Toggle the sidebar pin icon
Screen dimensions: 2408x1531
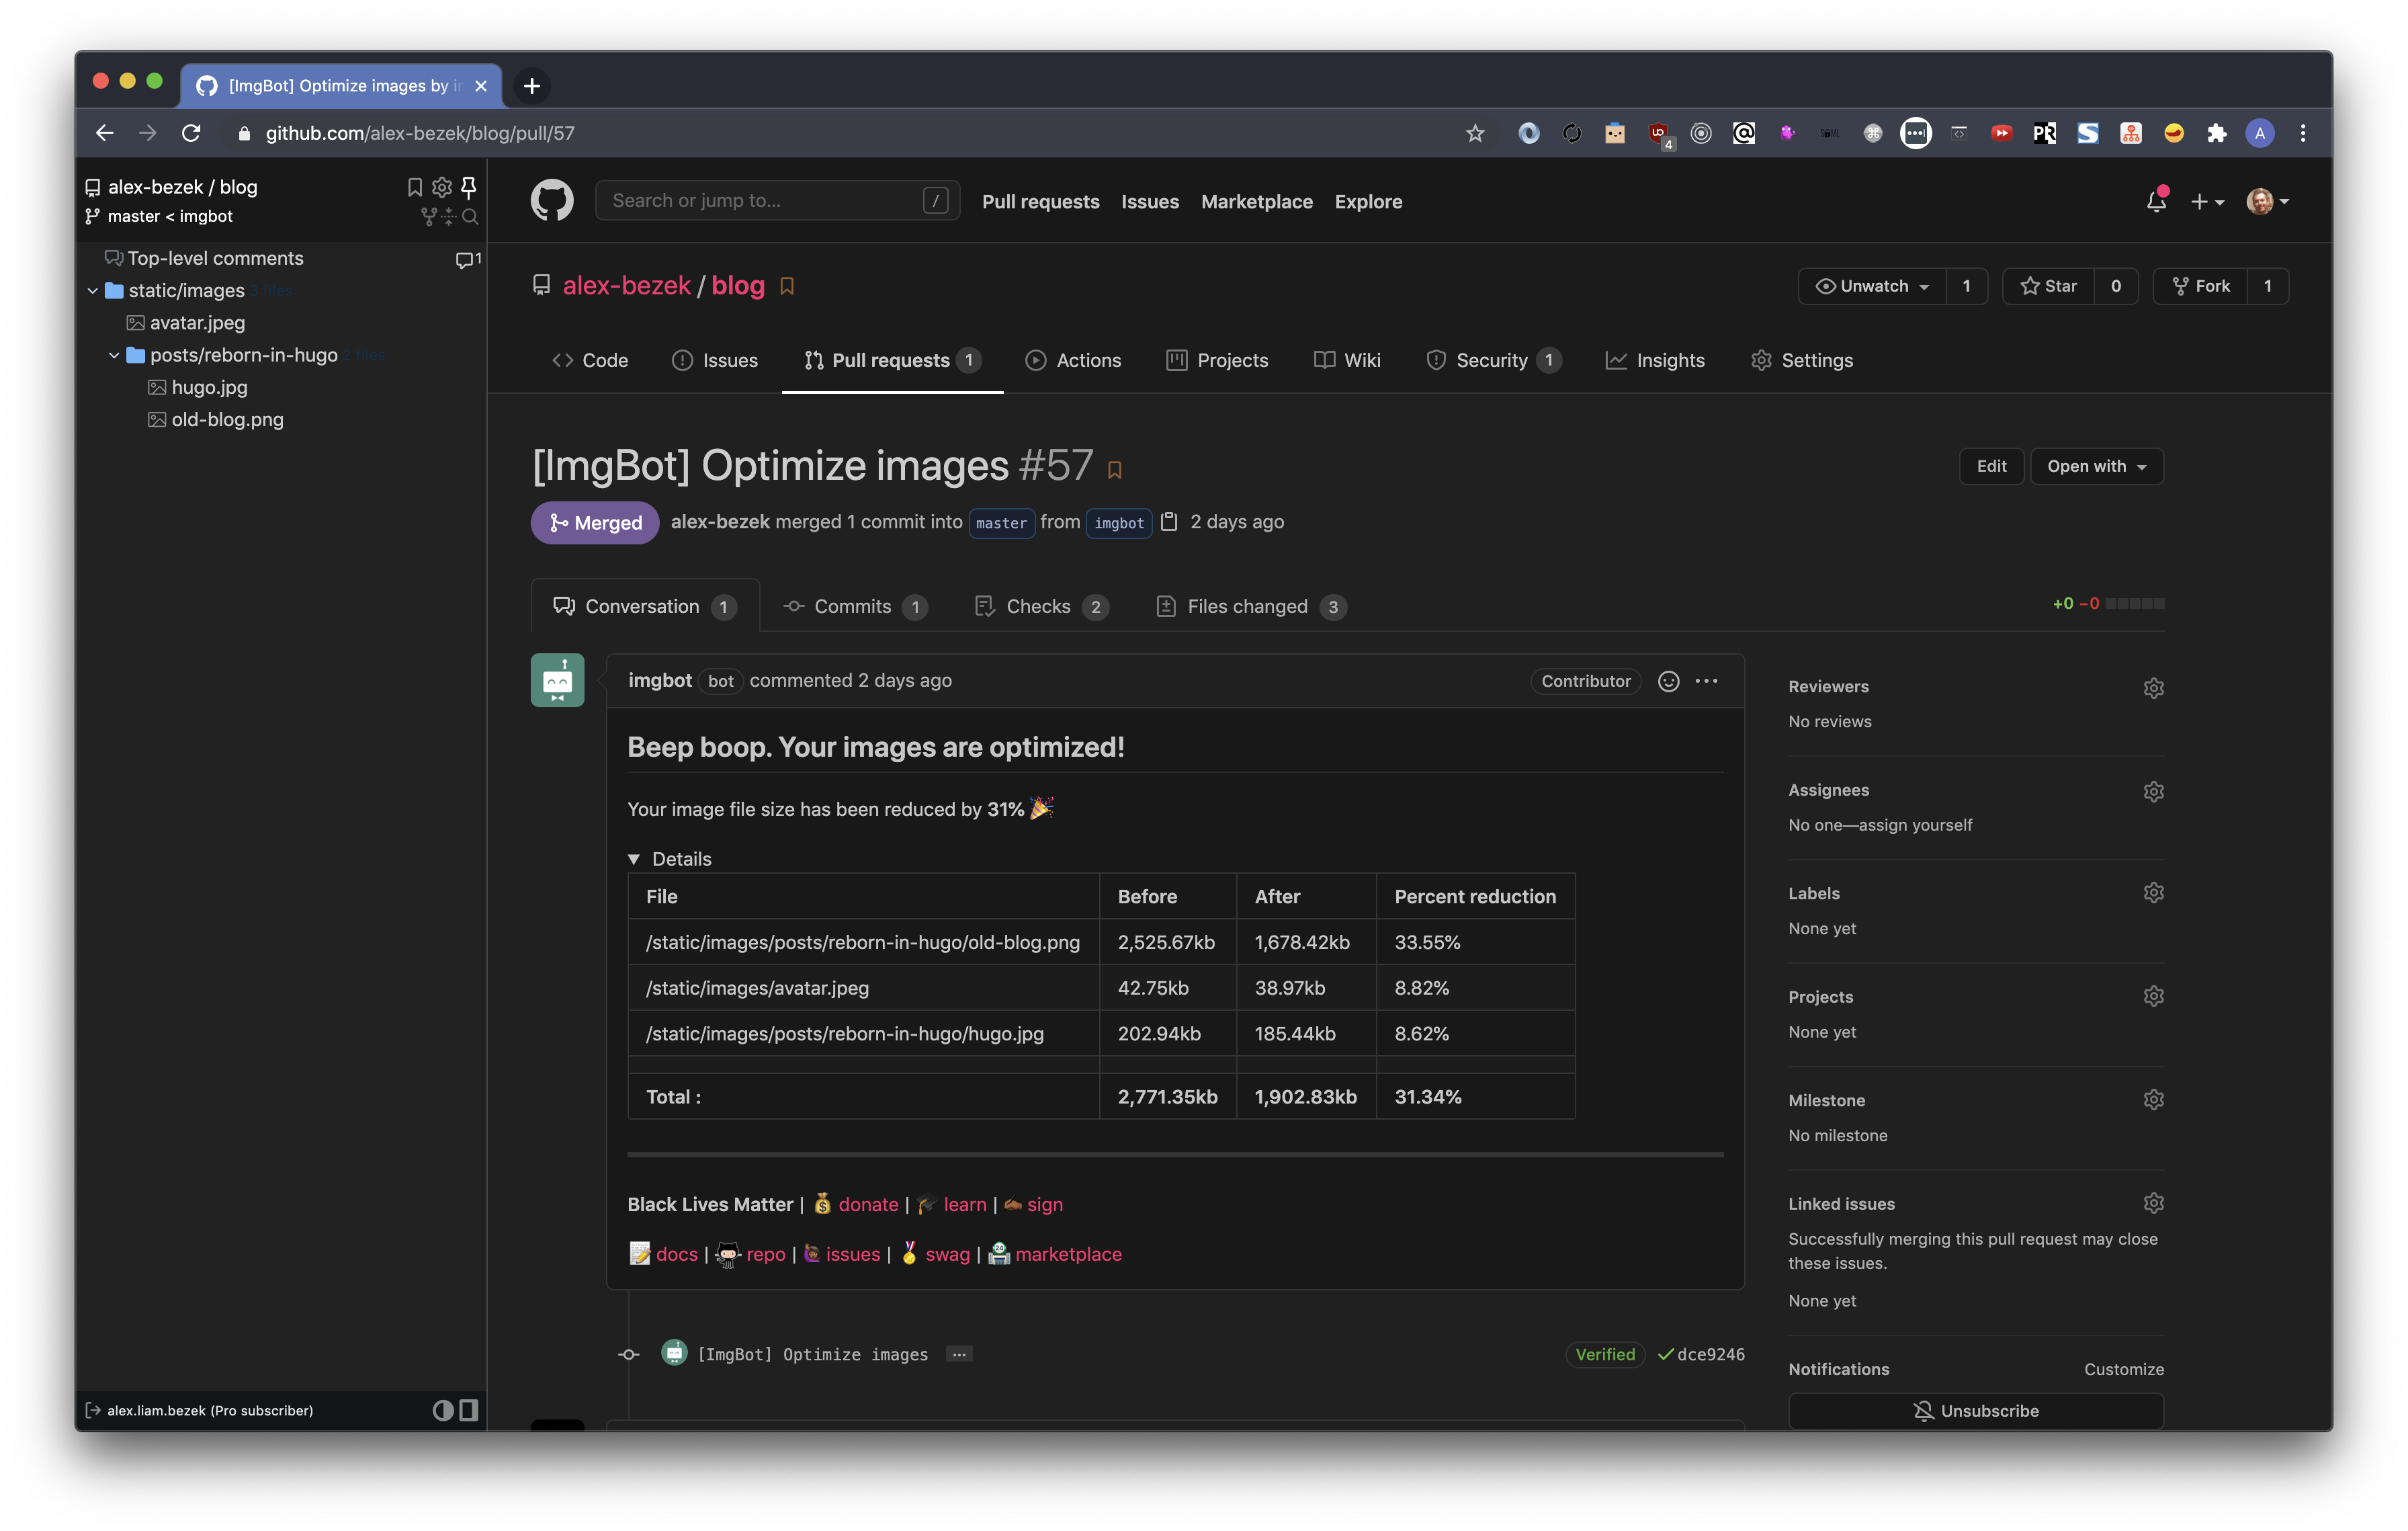(x=468, y=187)
